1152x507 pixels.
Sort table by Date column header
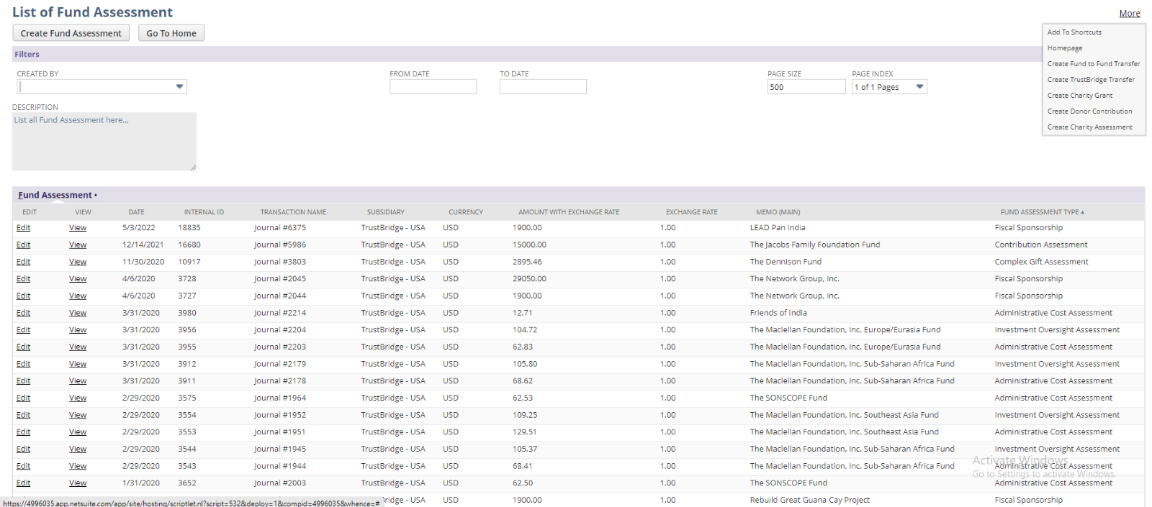pos(136,212)
